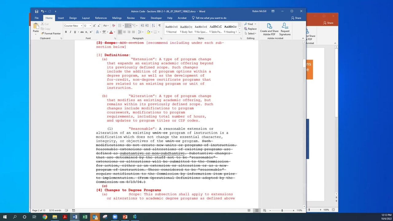
Task: Switch to Read Mode view icon
Action: (x=249, y=210)
